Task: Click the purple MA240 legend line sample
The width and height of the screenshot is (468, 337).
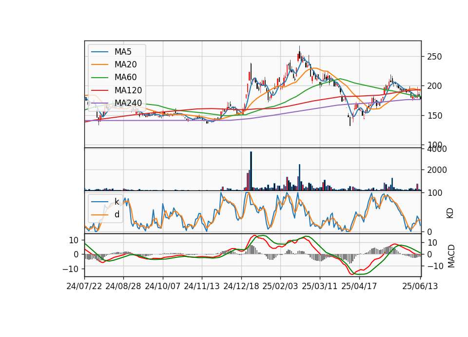Action: pyautogui.click(x=99, y=103)
